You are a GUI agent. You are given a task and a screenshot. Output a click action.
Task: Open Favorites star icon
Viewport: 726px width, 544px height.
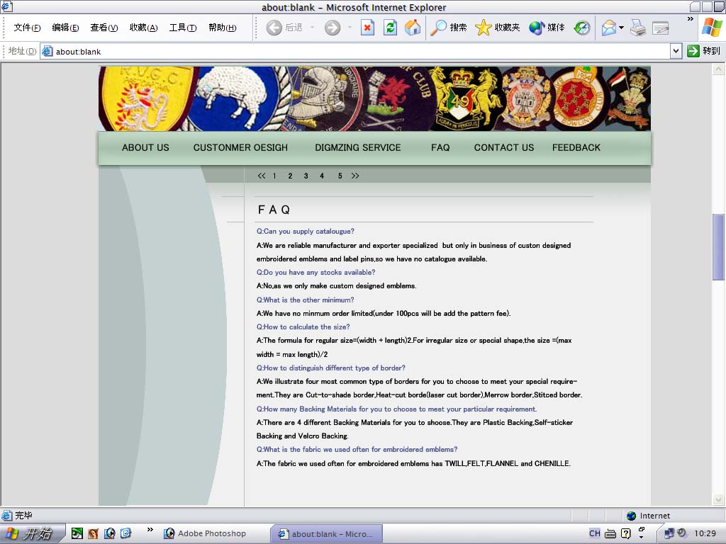coord(498,28)
